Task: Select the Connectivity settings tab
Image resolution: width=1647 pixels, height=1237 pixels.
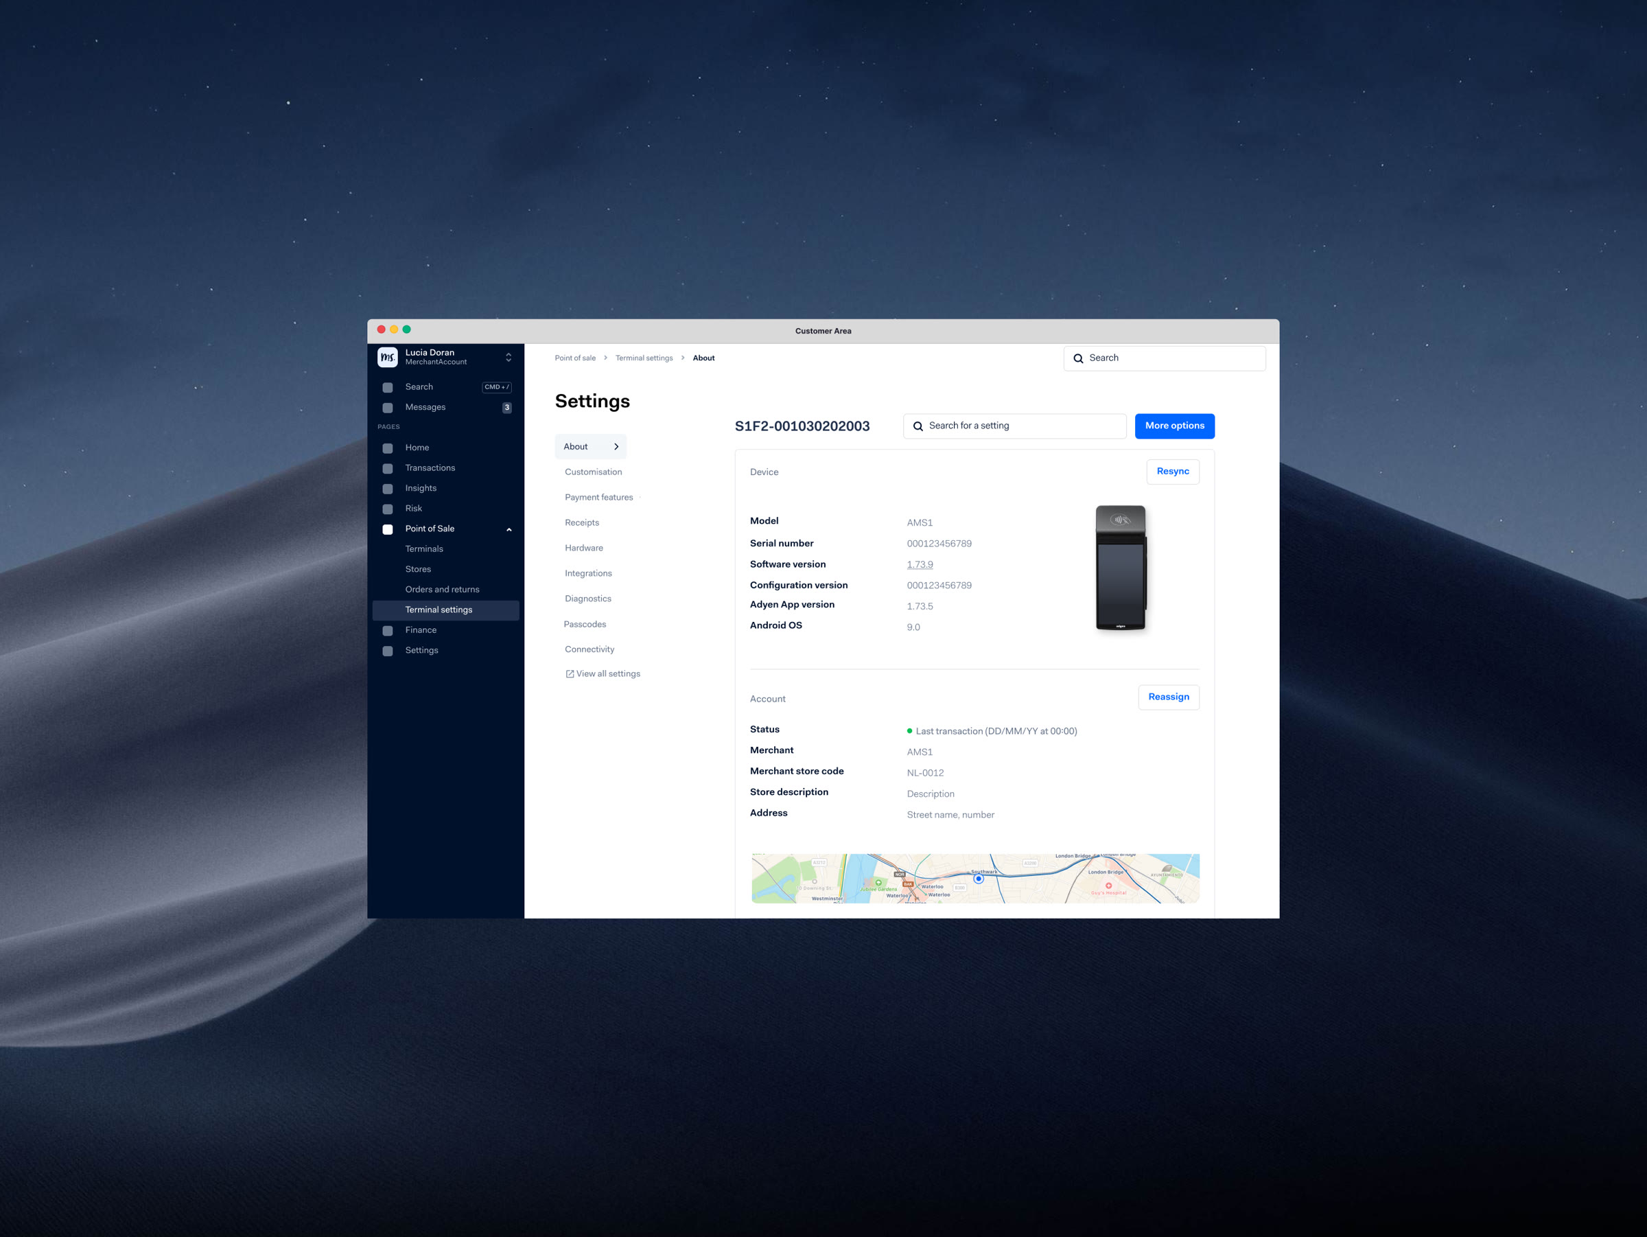Action: (x=589, y=649)
